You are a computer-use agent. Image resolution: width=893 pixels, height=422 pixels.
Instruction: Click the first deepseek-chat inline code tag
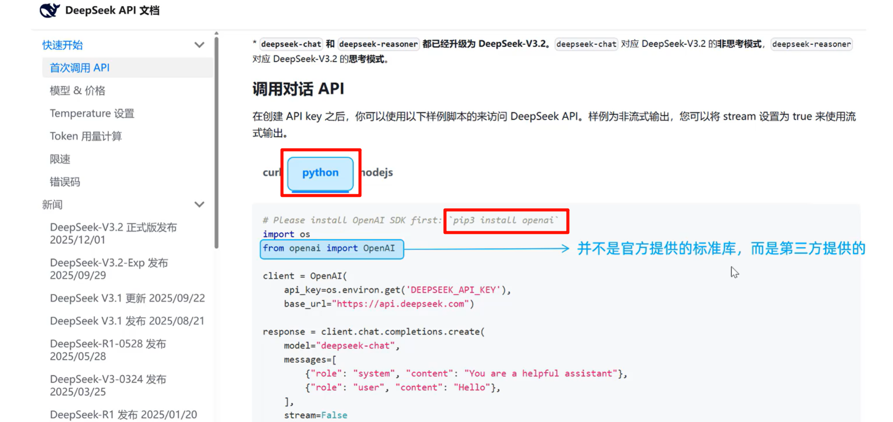tap(291, 44)
